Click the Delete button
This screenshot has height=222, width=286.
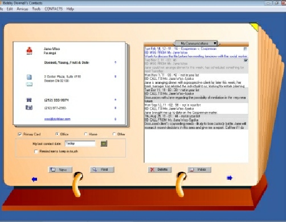click(160, 169)
